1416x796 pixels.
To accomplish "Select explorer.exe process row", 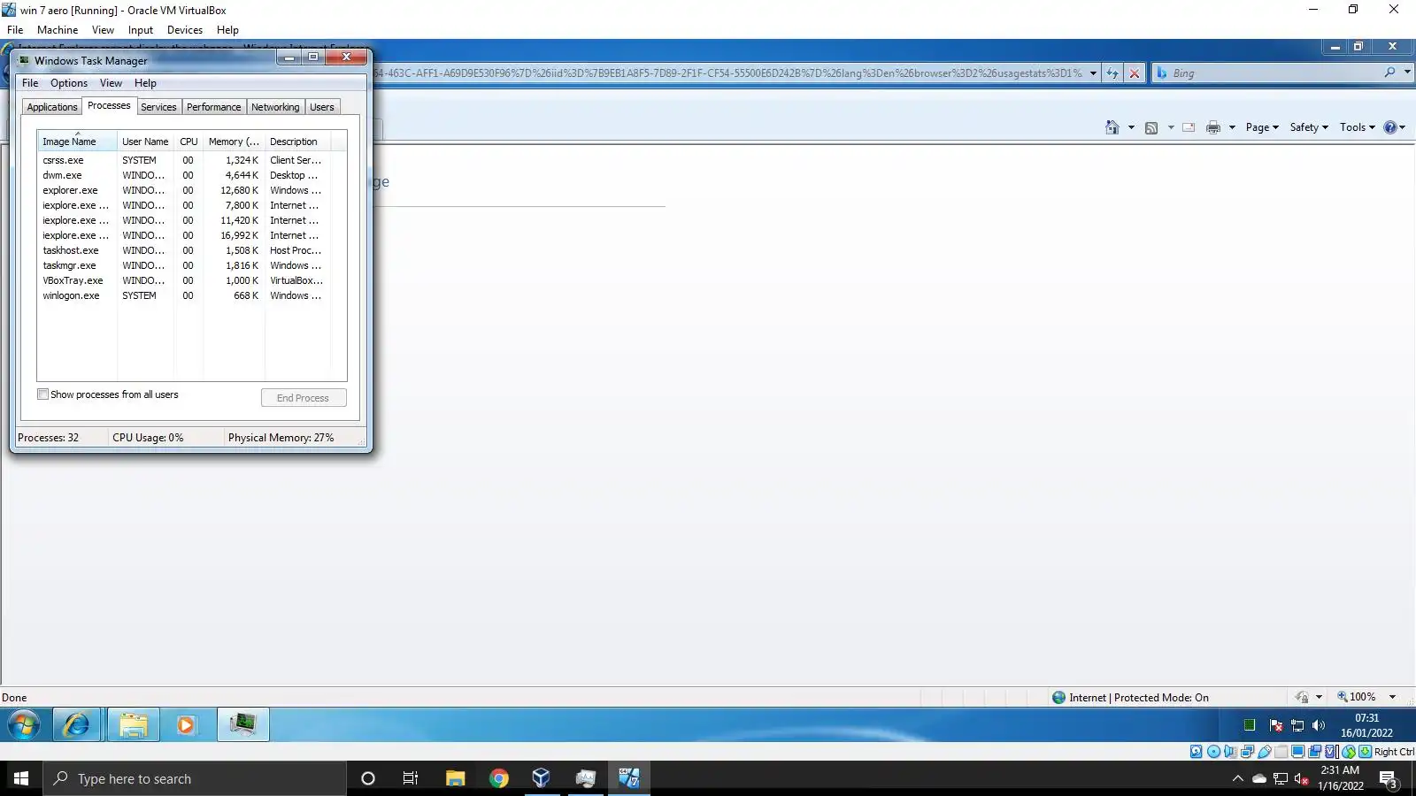I will point(184,190).
